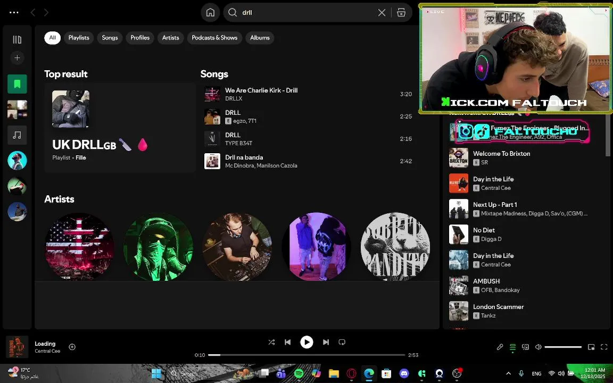
Task: Play No Diet by Digga D
Action: [x=524, y=234]
